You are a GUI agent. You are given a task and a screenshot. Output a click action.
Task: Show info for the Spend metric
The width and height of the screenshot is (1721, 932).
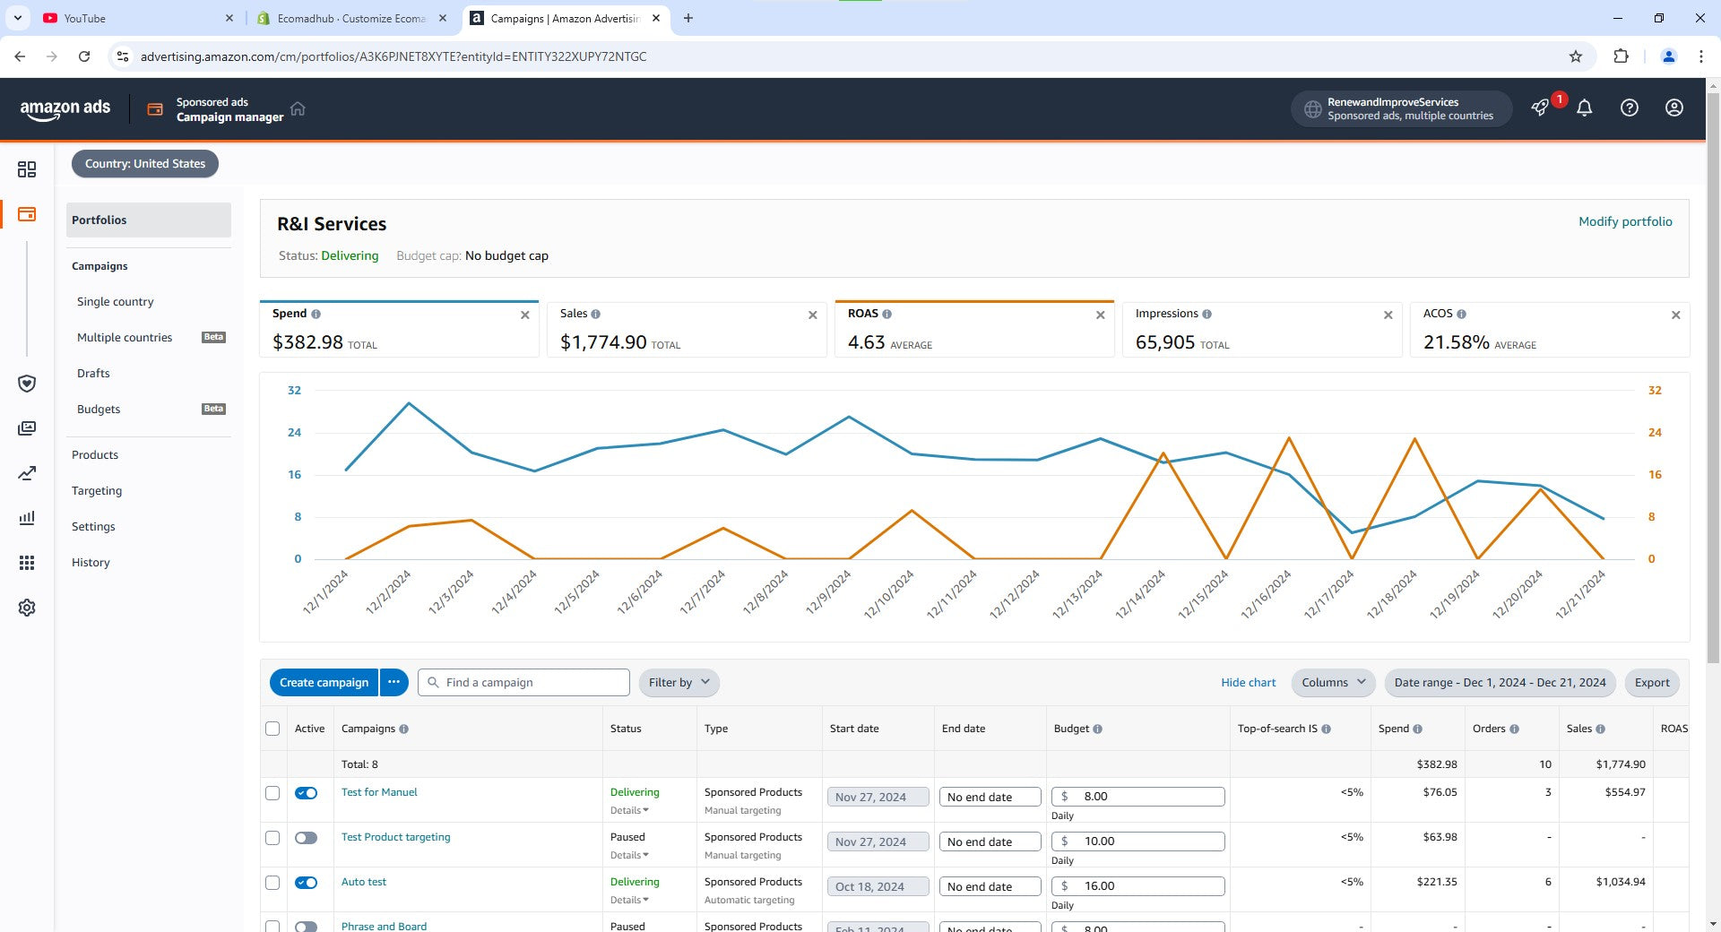coord(316,315)
